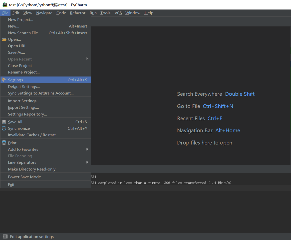Open the Tools menu
Viewport: 291px width, 240px height.
point(105,13)
